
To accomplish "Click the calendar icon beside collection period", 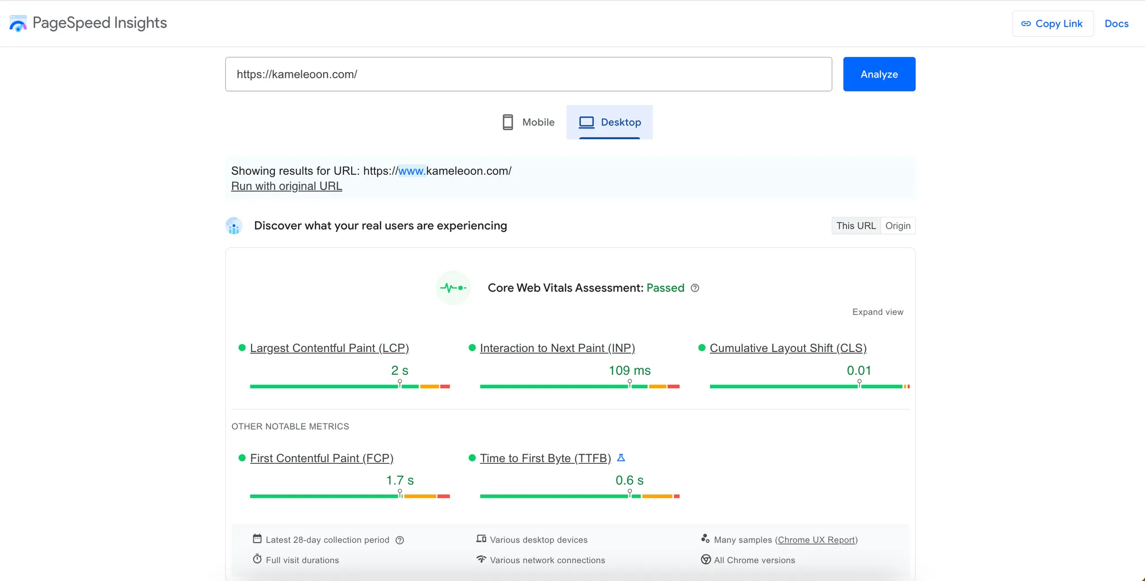I will pos(257,539).
